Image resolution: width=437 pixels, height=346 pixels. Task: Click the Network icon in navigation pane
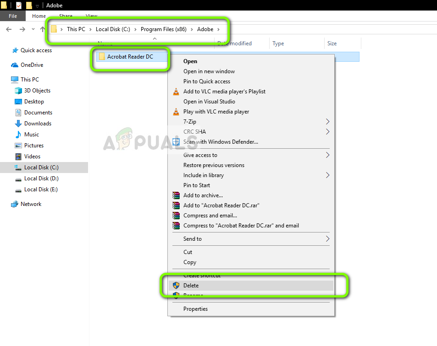(15, 204)
